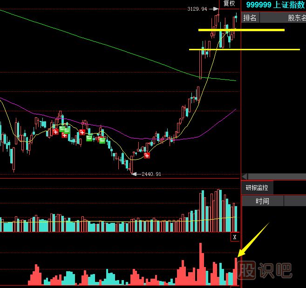Click red plus marker near the 2440.91 low
This screenshot has height=288, width=306.
pyautogui.click(x=147, y=156)
